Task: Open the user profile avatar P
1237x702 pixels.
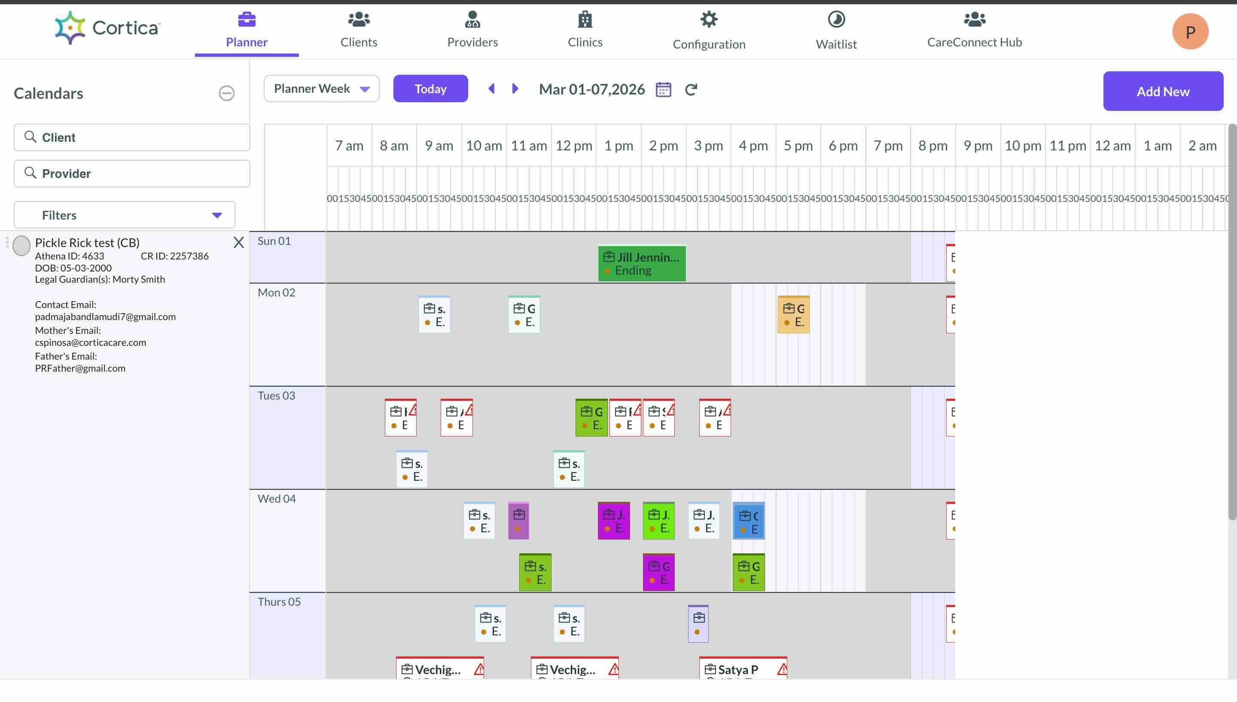Action: point(1190,32)
